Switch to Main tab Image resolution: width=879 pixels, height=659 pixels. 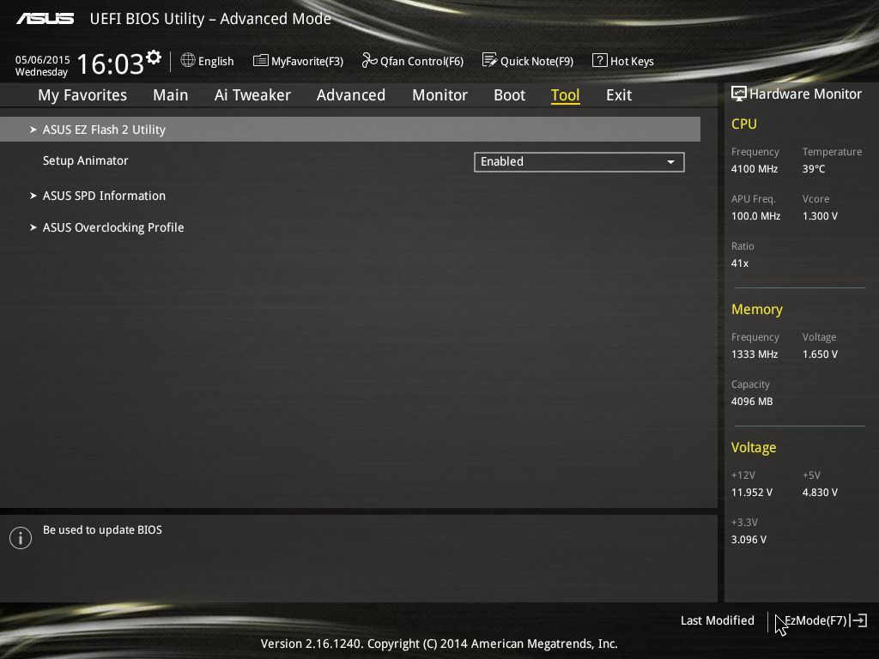point(171,95)
